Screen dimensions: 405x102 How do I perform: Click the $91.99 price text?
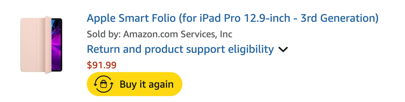[102, 65]
